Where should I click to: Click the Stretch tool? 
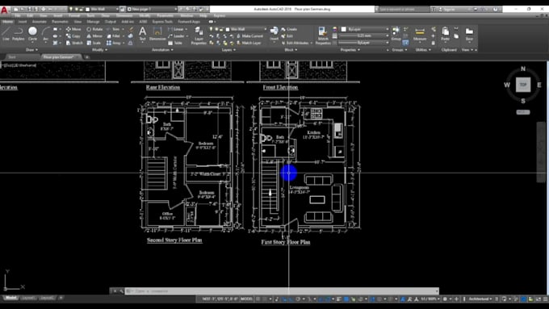click(x=74, y=43)
